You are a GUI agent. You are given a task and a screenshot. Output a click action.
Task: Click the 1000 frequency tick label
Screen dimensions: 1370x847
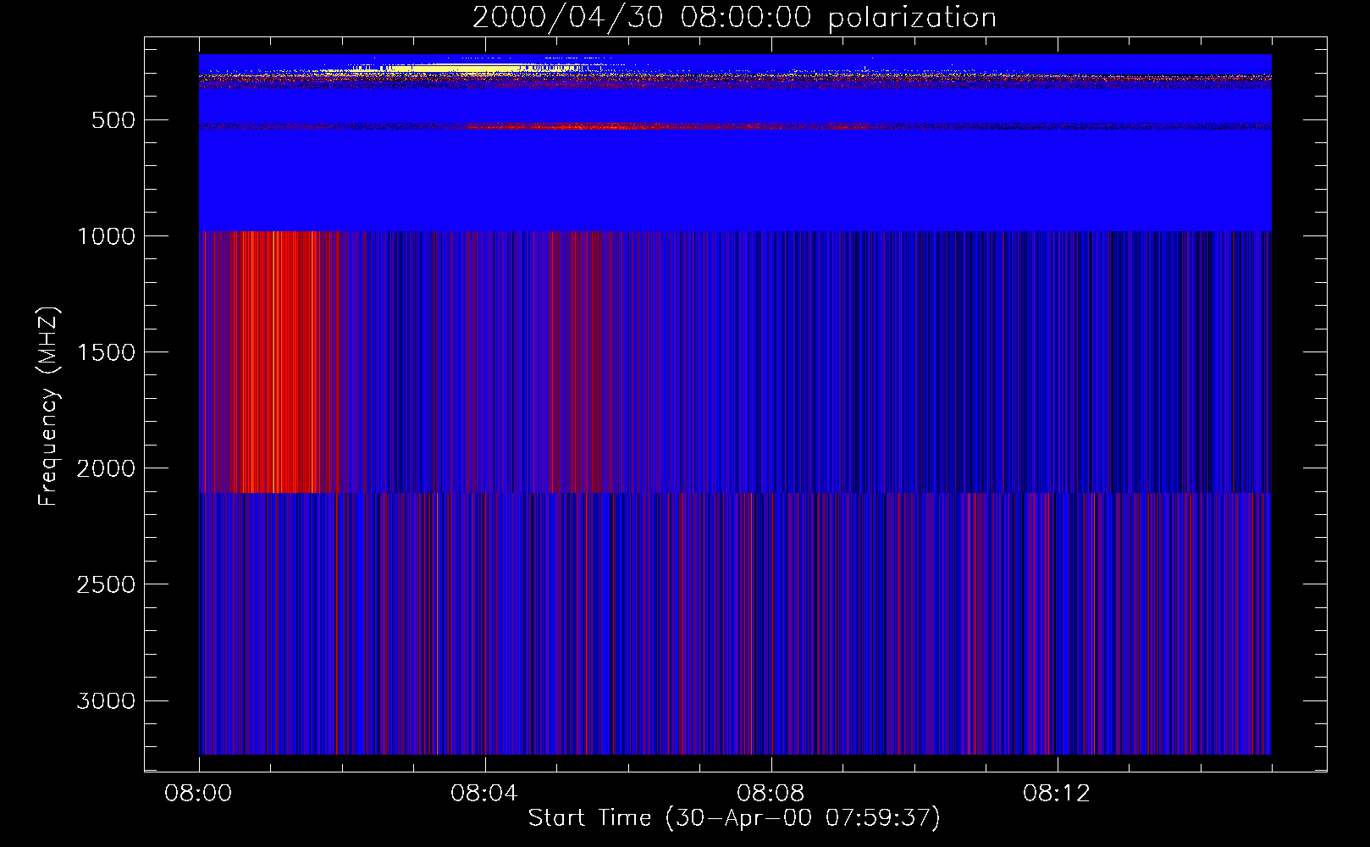point(106,236)
